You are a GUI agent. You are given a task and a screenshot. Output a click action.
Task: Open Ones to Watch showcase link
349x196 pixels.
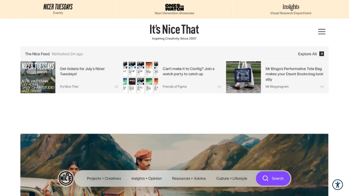174,9
